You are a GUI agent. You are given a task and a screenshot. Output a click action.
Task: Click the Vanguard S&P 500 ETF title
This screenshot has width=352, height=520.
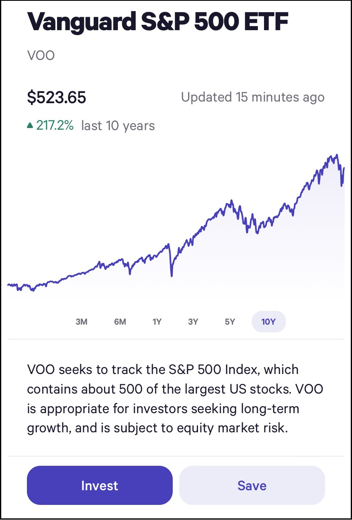click(x=158, y=22)
